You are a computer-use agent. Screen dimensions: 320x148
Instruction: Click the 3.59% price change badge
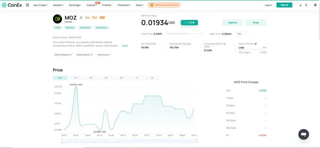(189, 23)
